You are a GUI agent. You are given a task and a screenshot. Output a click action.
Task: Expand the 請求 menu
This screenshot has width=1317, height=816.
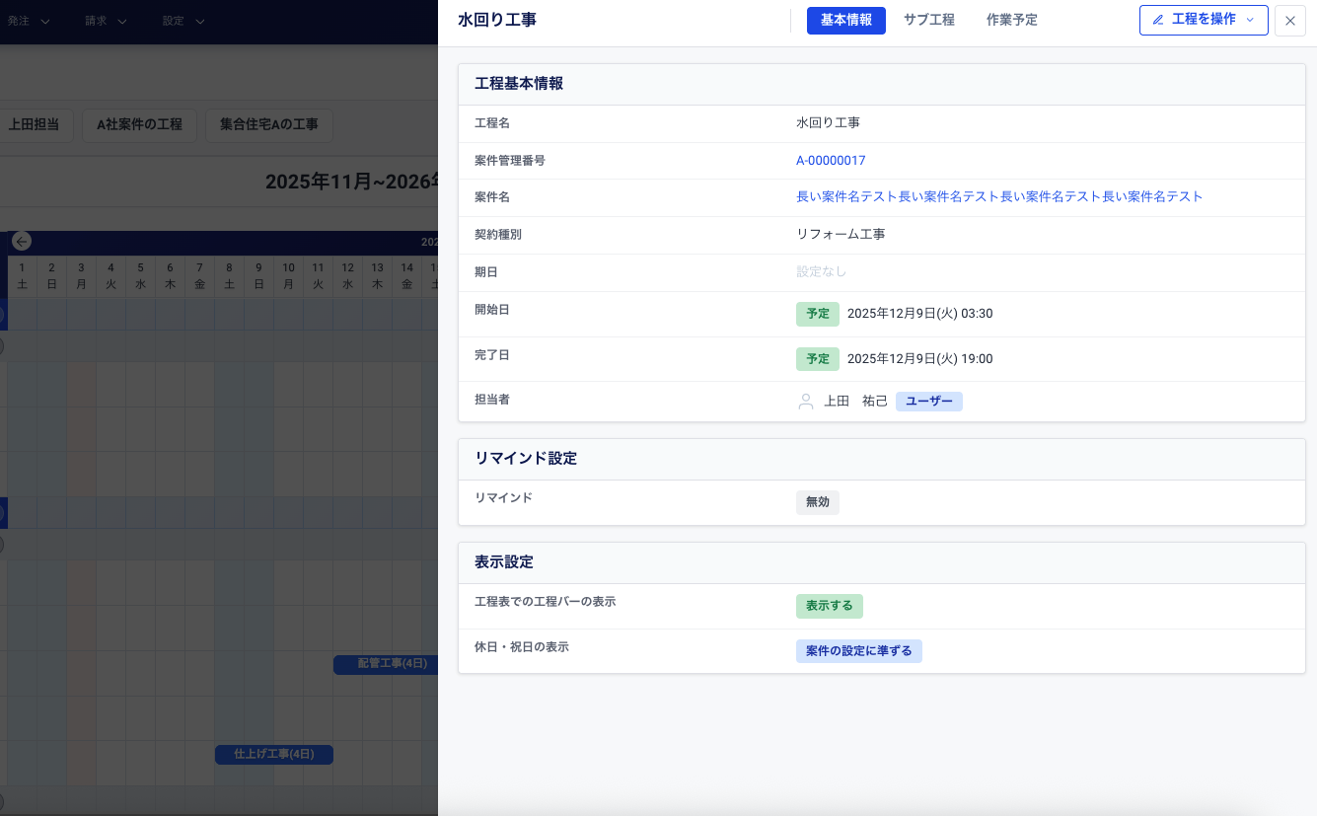[106, 21]
